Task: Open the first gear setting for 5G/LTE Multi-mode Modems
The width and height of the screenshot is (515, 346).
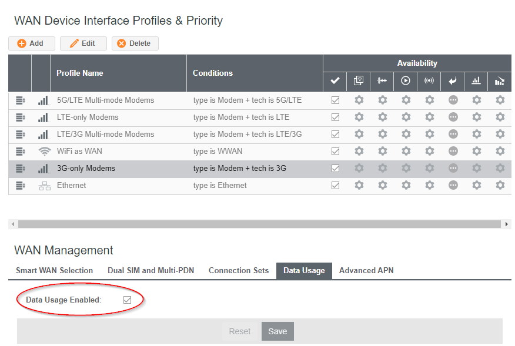Action: [x=359, y=100]
